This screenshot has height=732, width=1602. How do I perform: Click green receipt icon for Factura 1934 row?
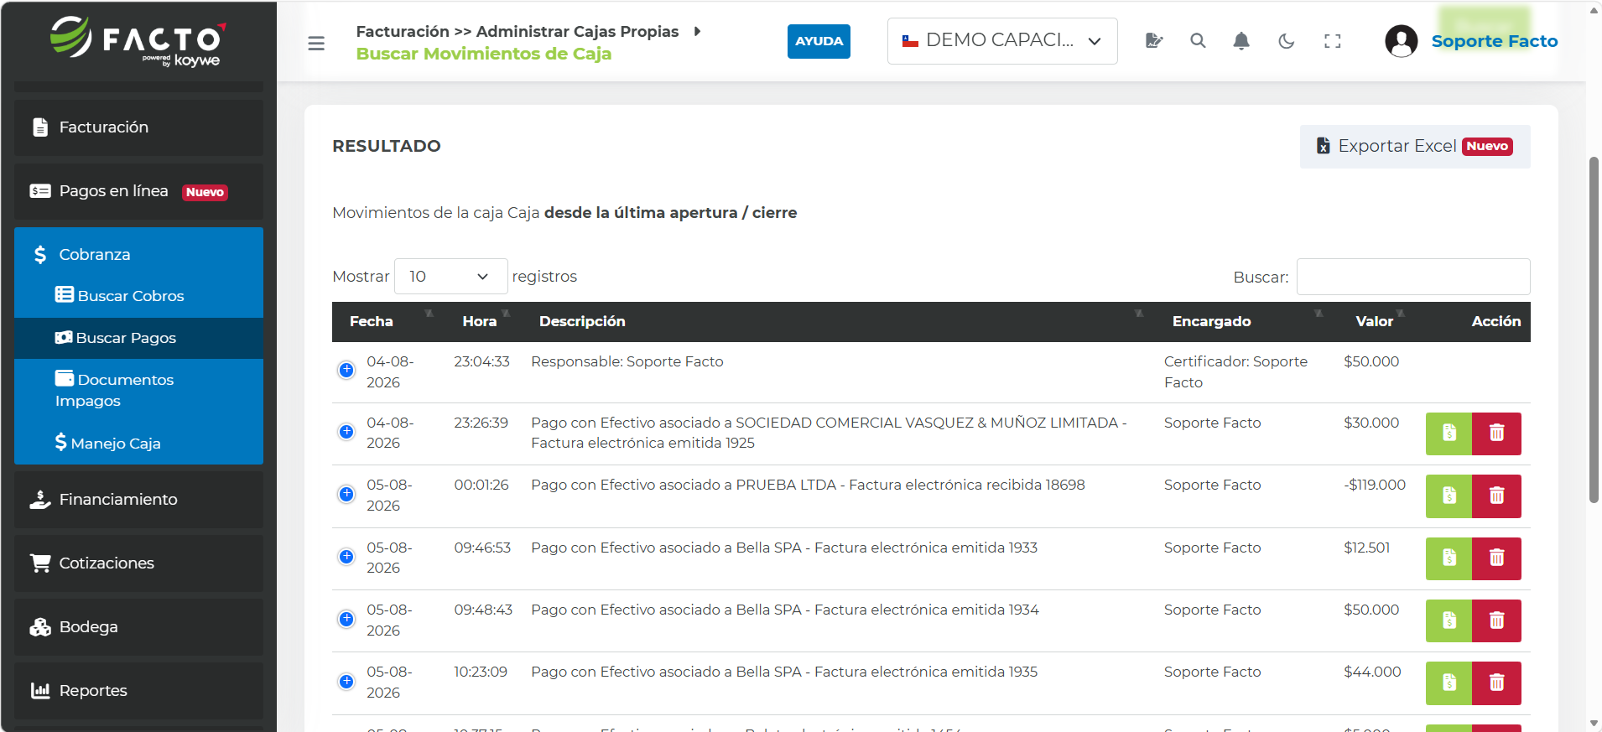(1449, 620)
